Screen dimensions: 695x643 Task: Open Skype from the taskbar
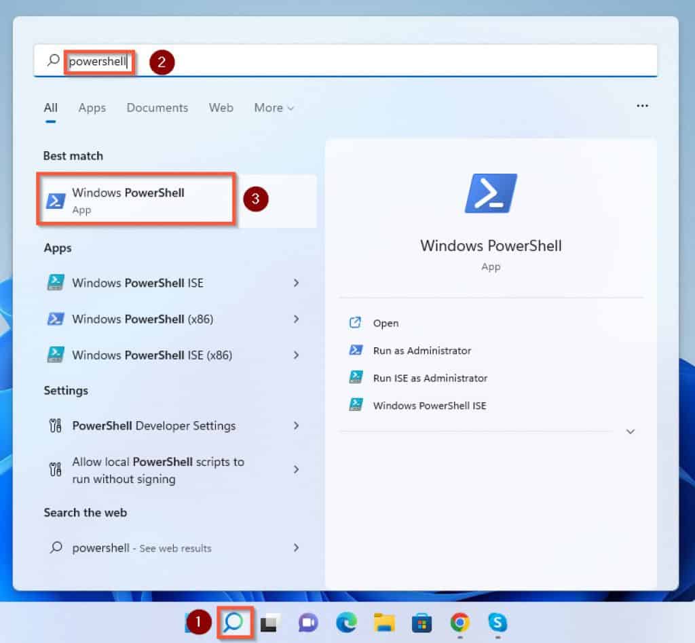497,623
